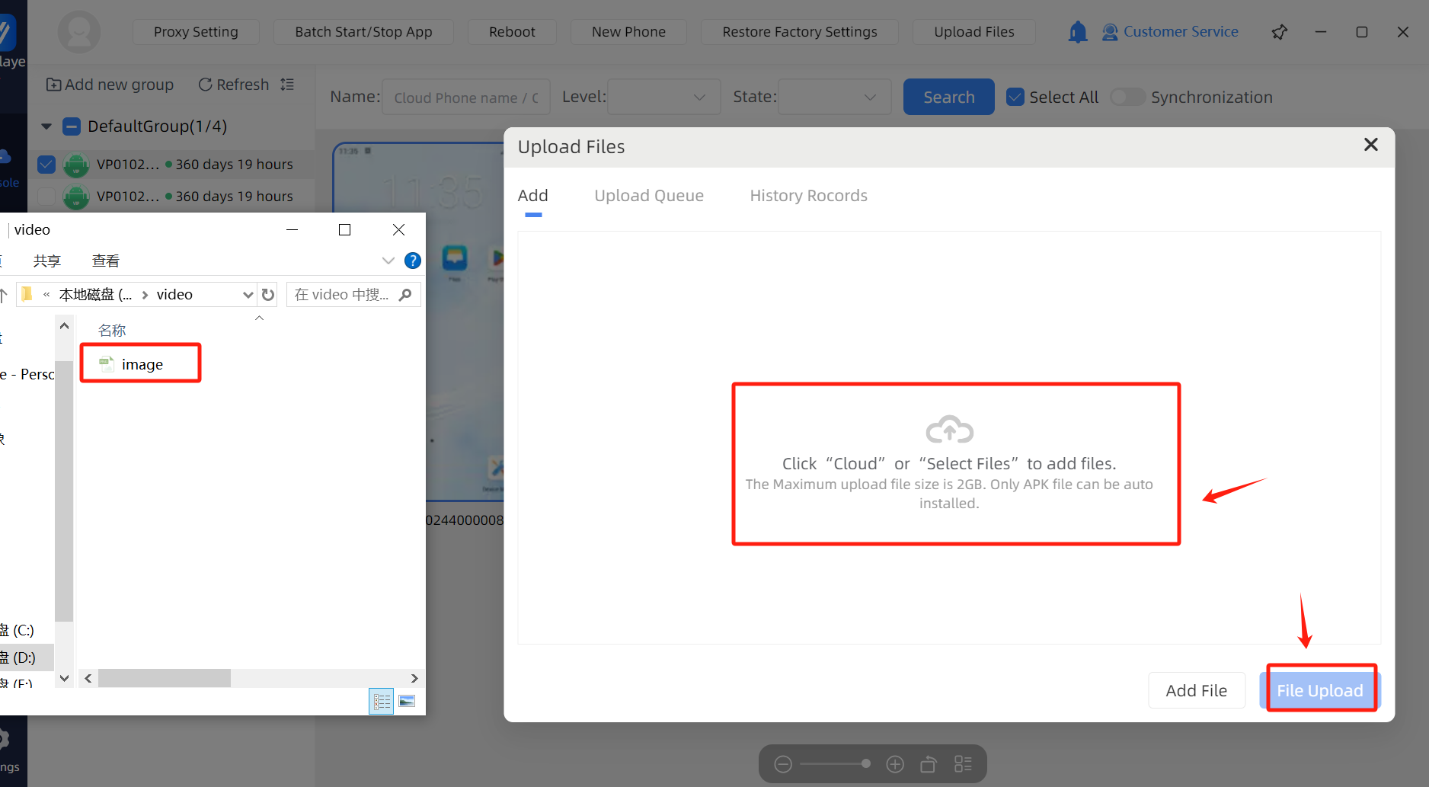Click the zoom in plus icon
This screenshot has height=787, width=1429.
pos(895,764)
